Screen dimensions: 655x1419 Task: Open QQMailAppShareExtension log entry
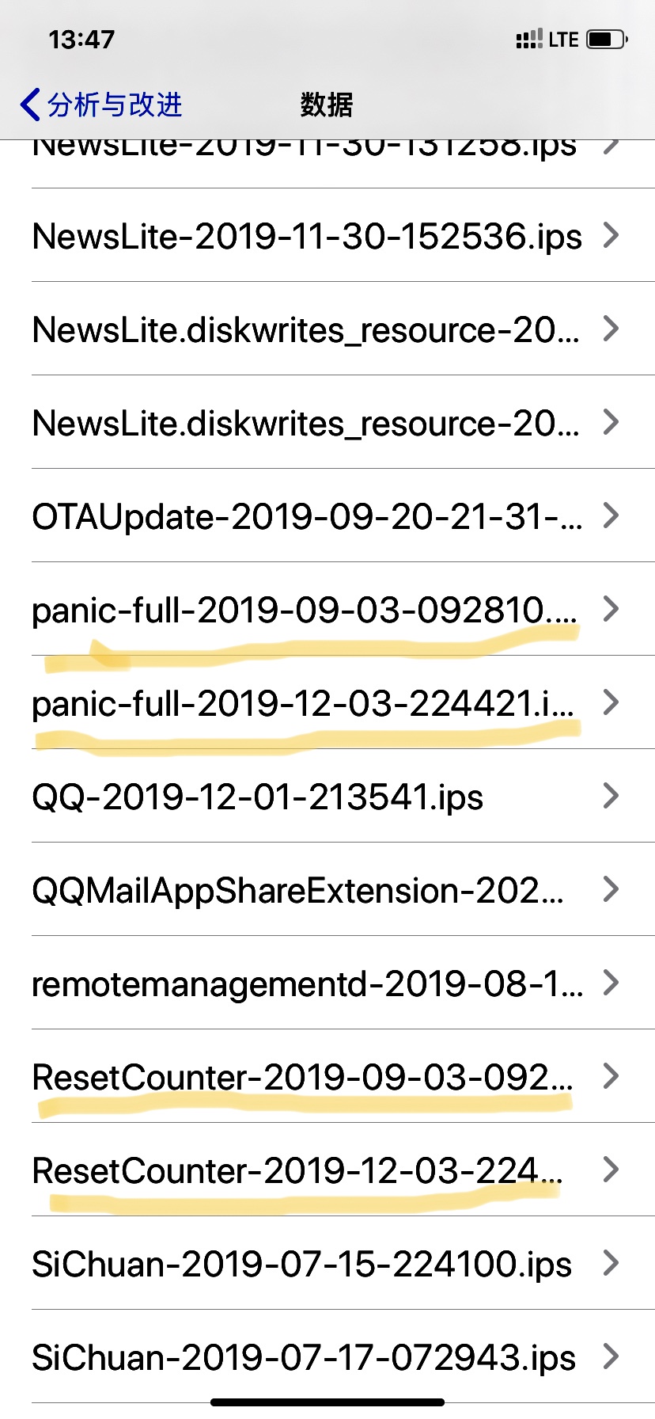point(297,890)
